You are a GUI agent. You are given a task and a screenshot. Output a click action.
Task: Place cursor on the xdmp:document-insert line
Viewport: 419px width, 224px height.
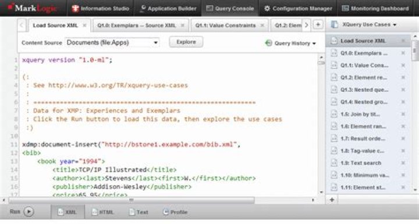131,144
